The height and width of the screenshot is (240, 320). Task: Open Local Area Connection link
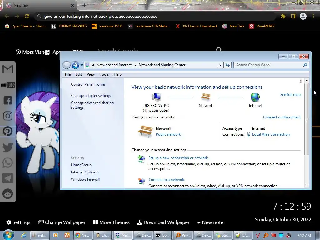pyautogui.click(x=271, y=134)
